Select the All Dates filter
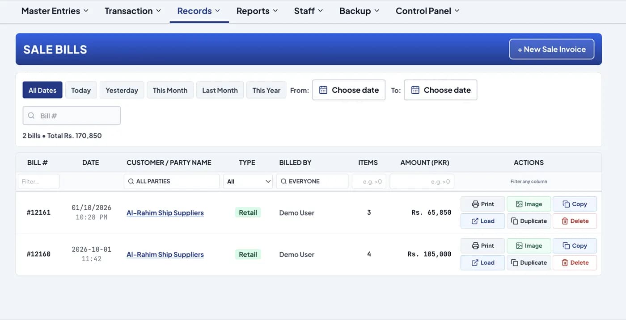The image size is (626, 320). pos(42,90)
